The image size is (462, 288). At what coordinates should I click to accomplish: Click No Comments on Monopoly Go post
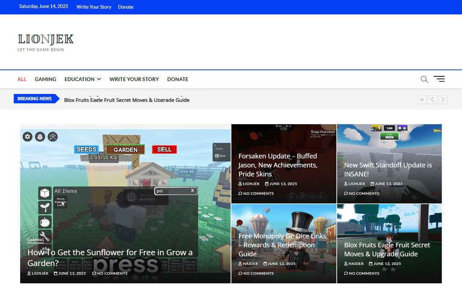click(256, 273)
